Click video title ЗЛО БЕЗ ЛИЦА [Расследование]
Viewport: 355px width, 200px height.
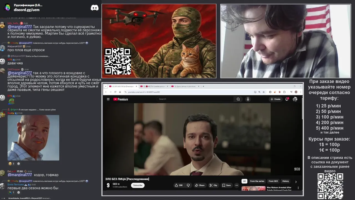pos(127,179)
